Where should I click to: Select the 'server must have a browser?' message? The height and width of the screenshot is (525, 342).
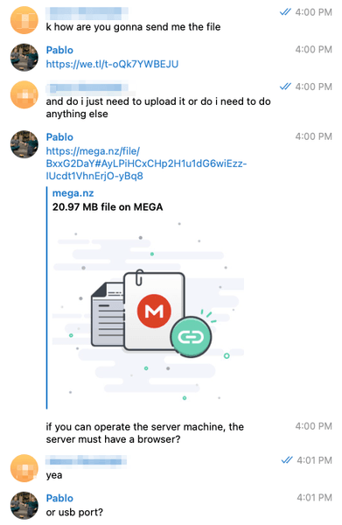point(145,433)
